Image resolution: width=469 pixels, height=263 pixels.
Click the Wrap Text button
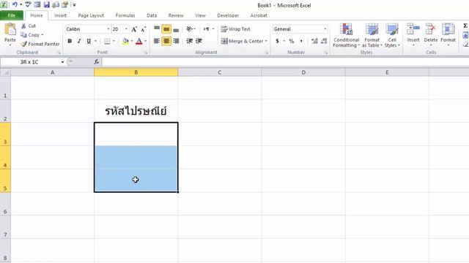(235, 29)
